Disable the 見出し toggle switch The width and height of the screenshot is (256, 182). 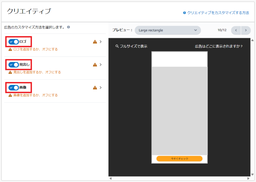(x=14, y=65)
